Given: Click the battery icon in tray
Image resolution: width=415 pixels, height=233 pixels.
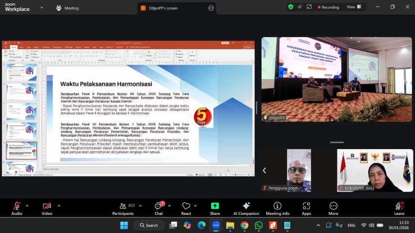Looking at the screenshot, I should [380, 225].
